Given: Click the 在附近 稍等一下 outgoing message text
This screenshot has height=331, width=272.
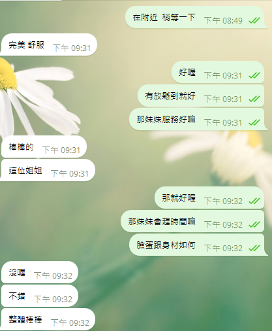Looking at the screenshot, I should click(x=164, y=18).
